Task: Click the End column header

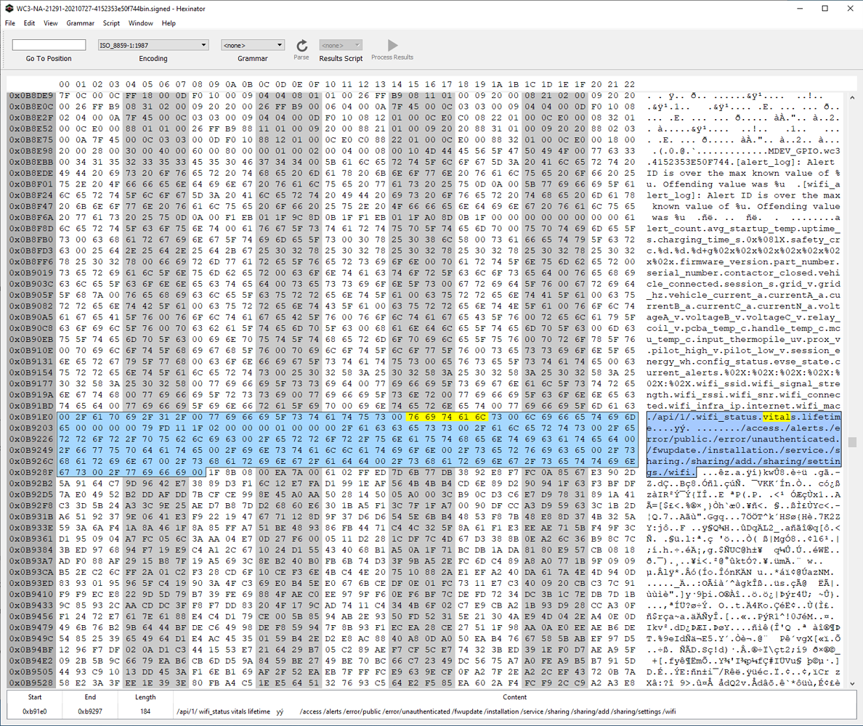Action: tap(90, 698)
